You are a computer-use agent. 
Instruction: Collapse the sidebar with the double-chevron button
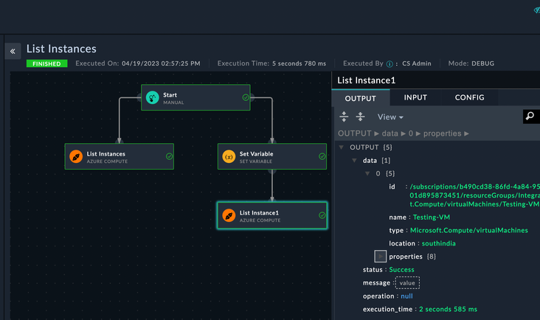(13, 52)
